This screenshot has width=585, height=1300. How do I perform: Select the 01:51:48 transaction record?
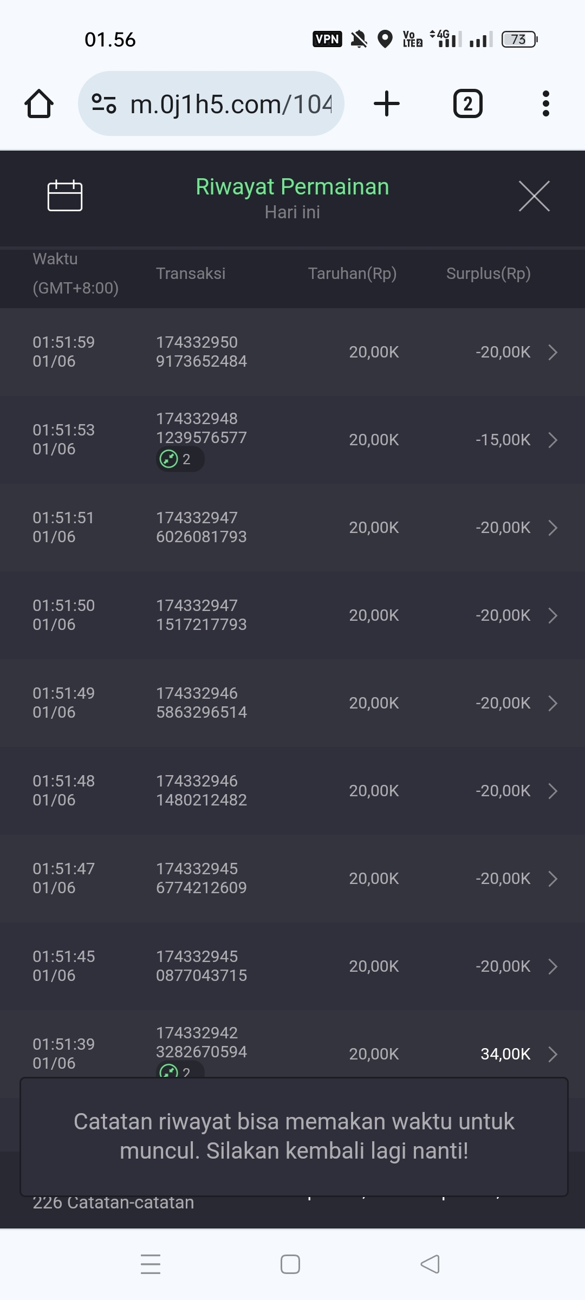[x=292, y=791]
